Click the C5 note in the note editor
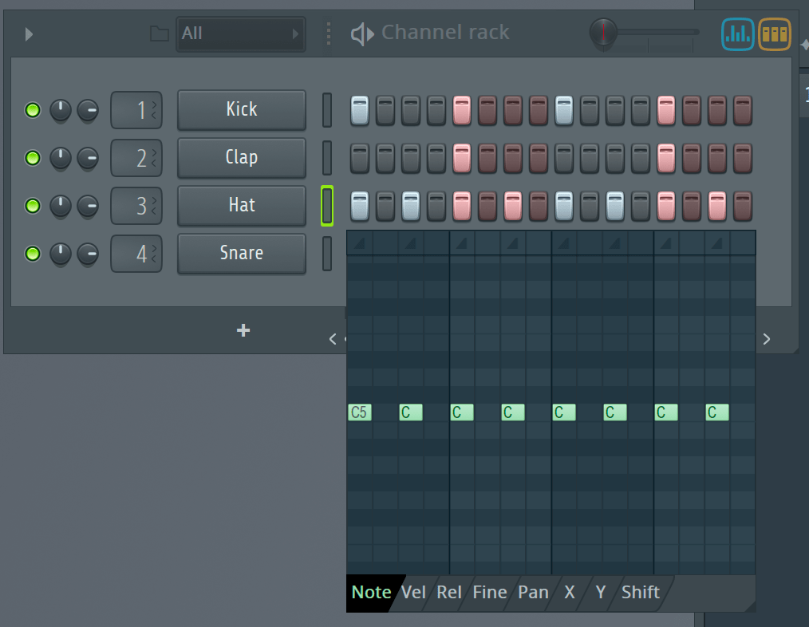The image size is (809, 627). 359,412
